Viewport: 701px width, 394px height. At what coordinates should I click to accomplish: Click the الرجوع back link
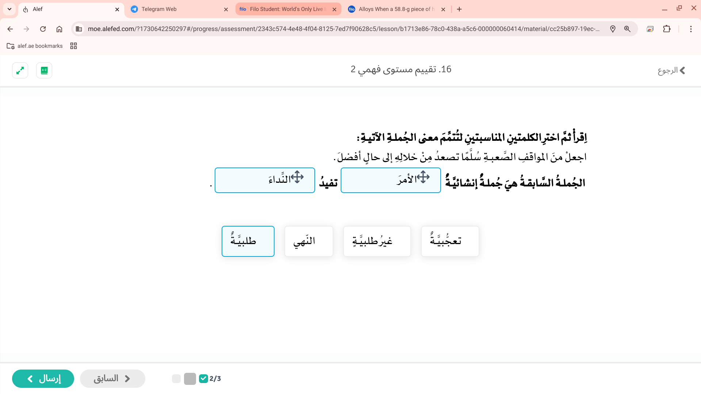pos(672,70)
